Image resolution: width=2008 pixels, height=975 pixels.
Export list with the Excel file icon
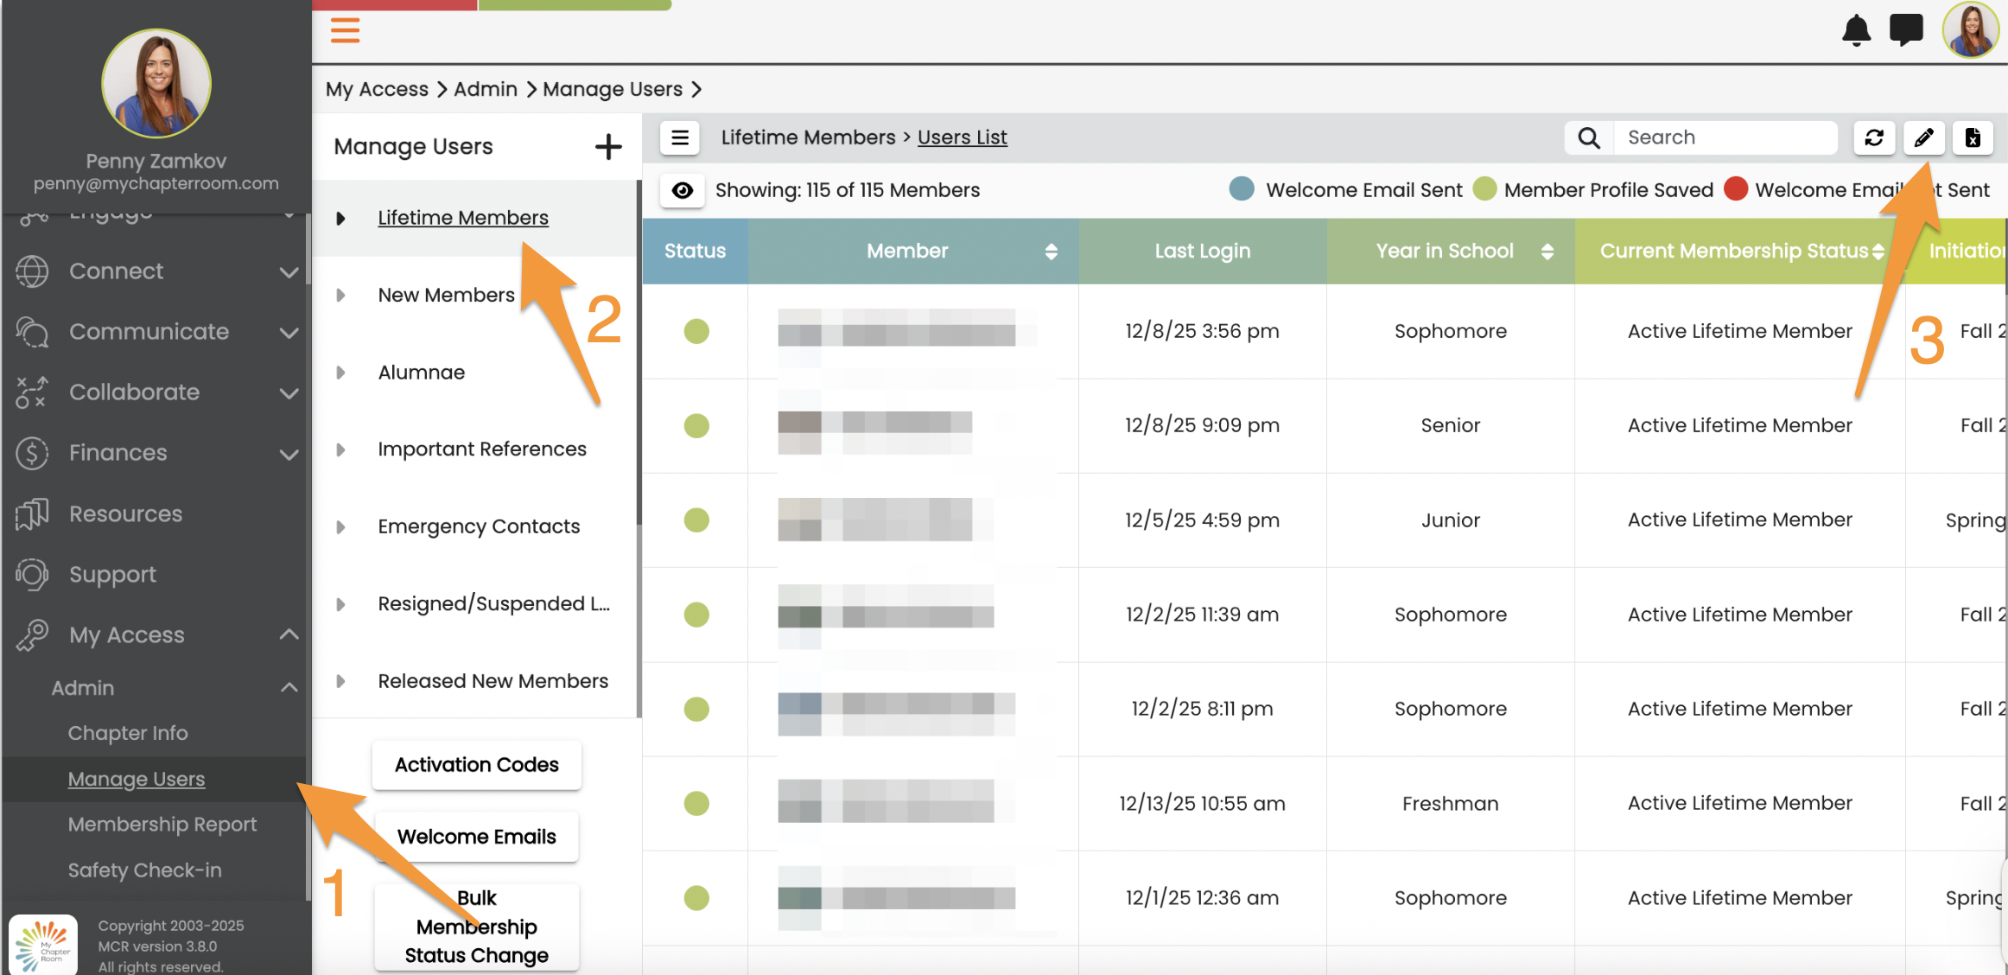pos(1973,137)
